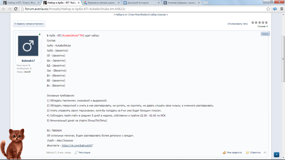Click the blue eye extension icon
Viewport: 285px width, 160px height.
tap(274, 9)
